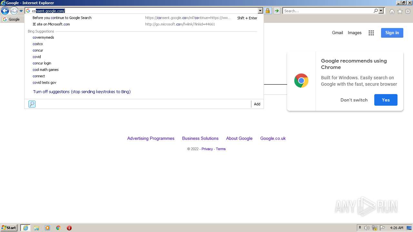Click the Internet Explorer taskbar icon

point(25,227)
